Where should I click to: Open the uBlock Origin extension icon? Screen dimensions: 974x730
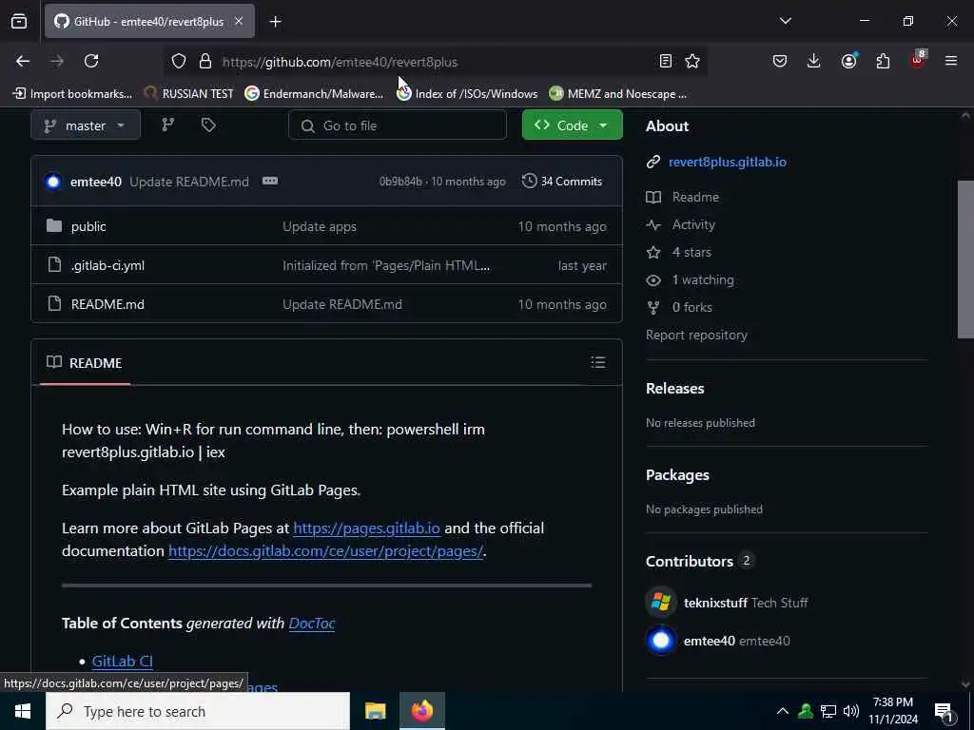coord(918,60)
